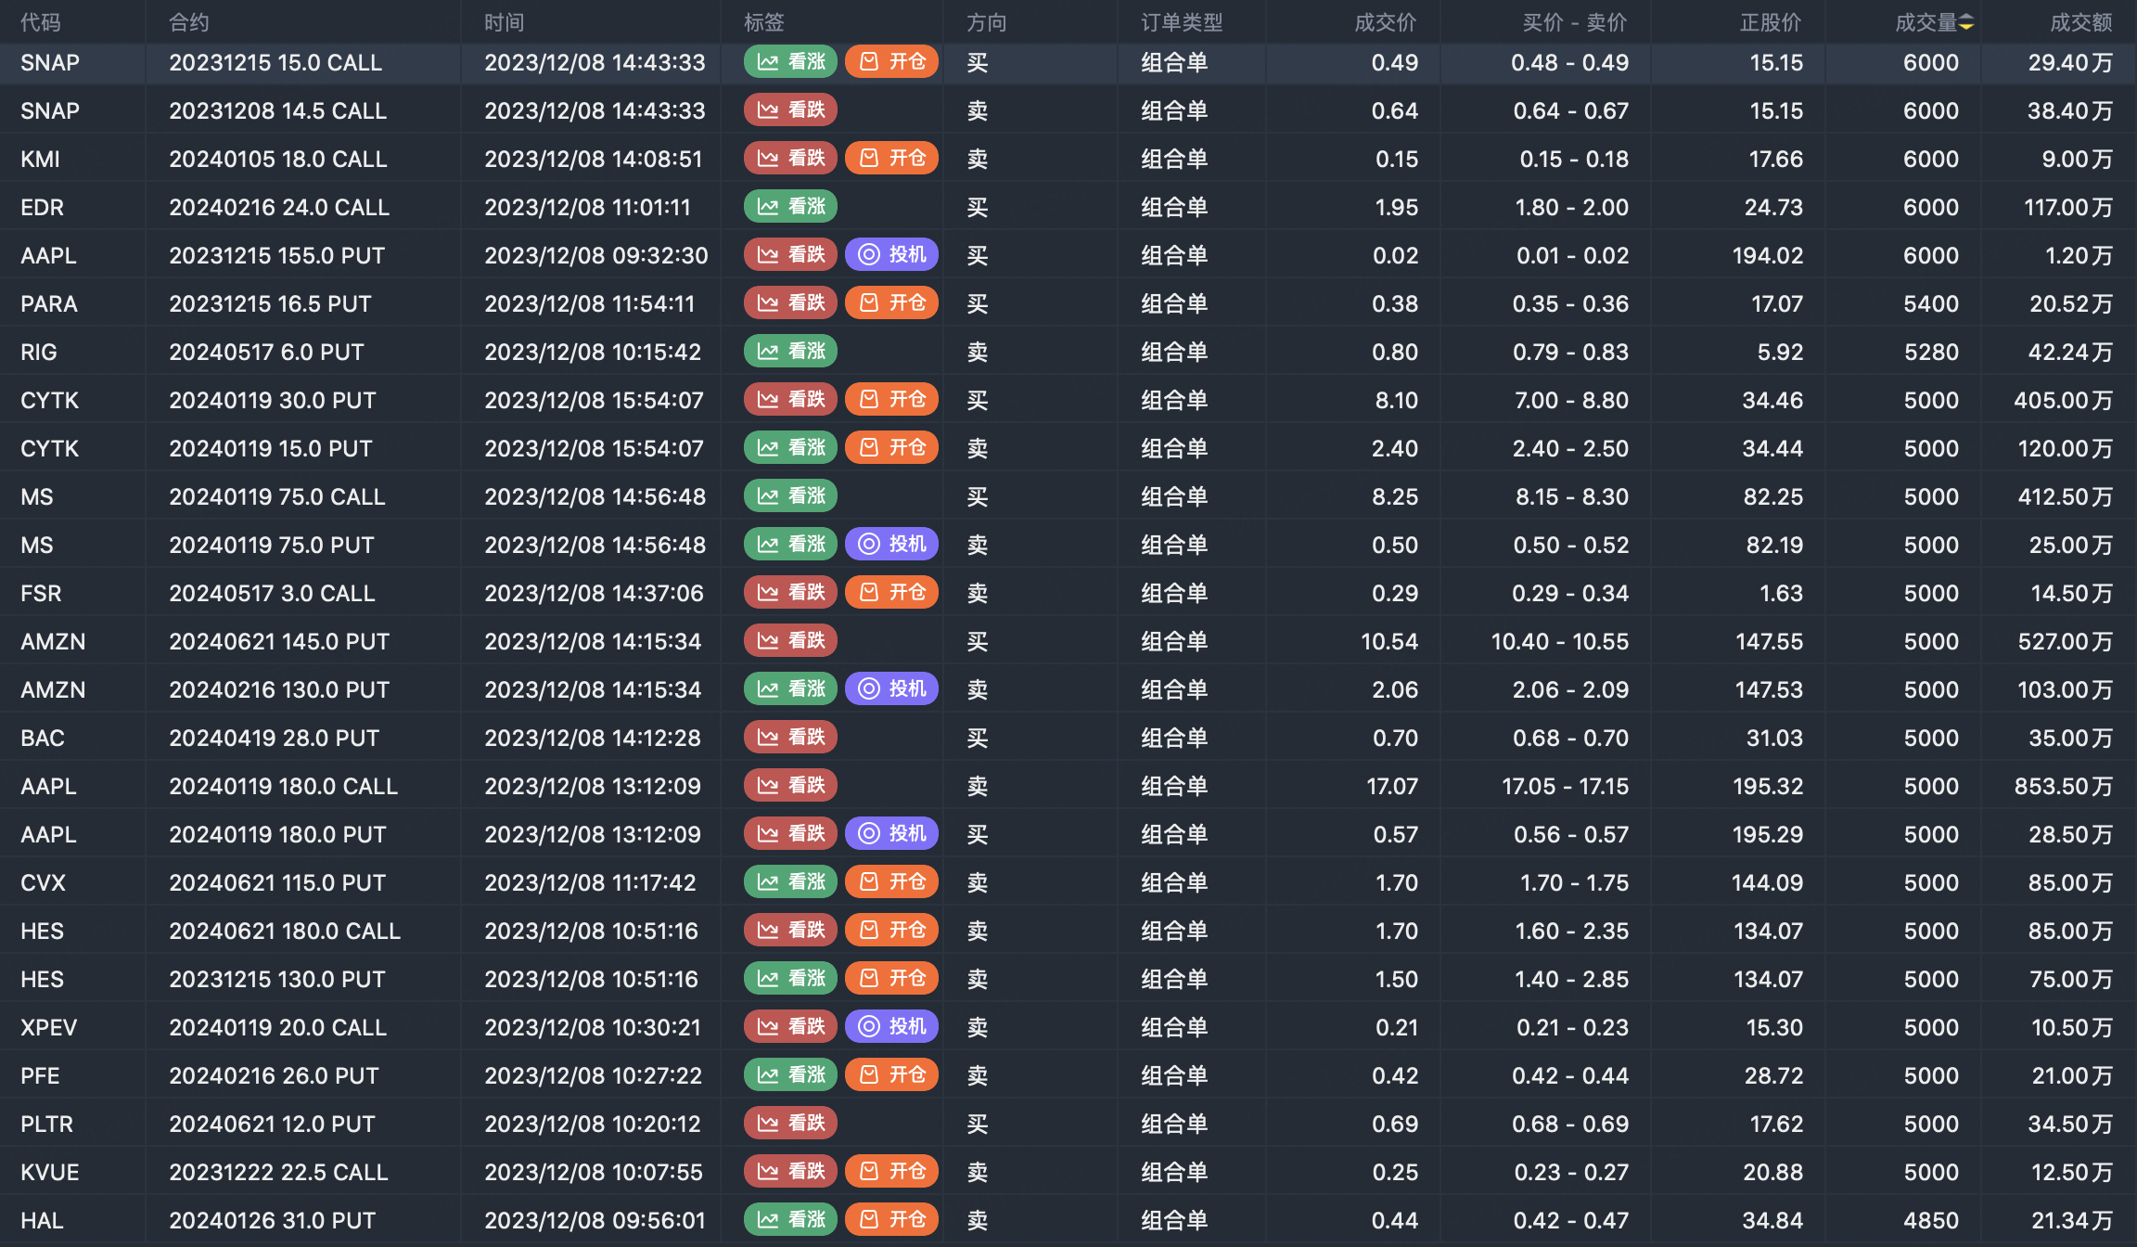The image size is (2137, 1247).
Task: Click the 订单类型 column header
Action: coord(1182,22)
